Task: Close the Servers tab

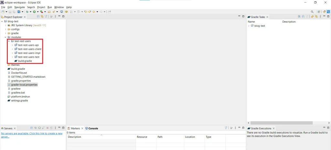Action: click(15, 128)
